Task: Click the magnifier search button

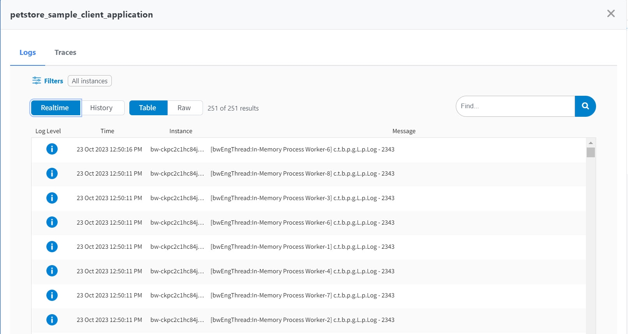Action: coord(585,106)
